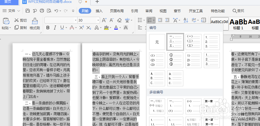Screen dimensions: 260x126
Task: Select the AaBbCcDd normal style
Action: pos(220,24)
